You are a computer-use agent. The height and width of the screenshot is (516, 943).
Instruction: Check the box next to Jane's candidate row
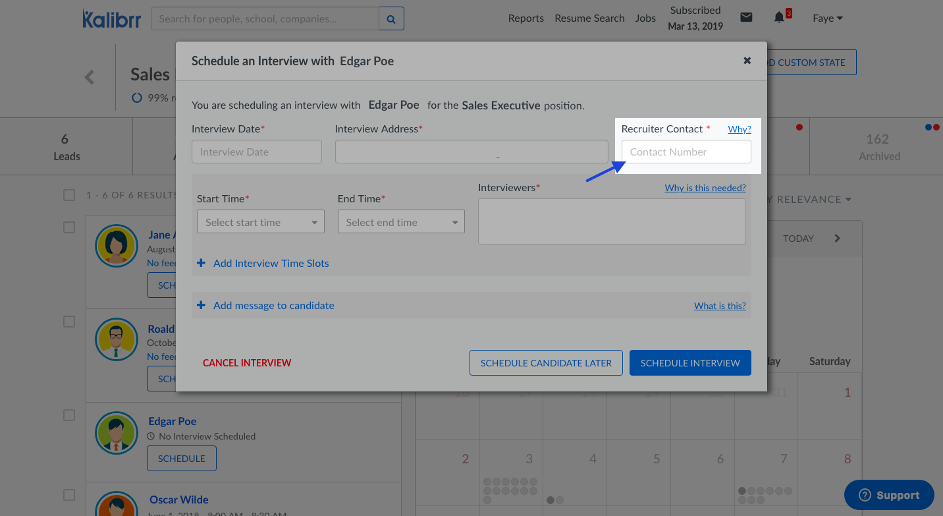(x=69, y=227)
